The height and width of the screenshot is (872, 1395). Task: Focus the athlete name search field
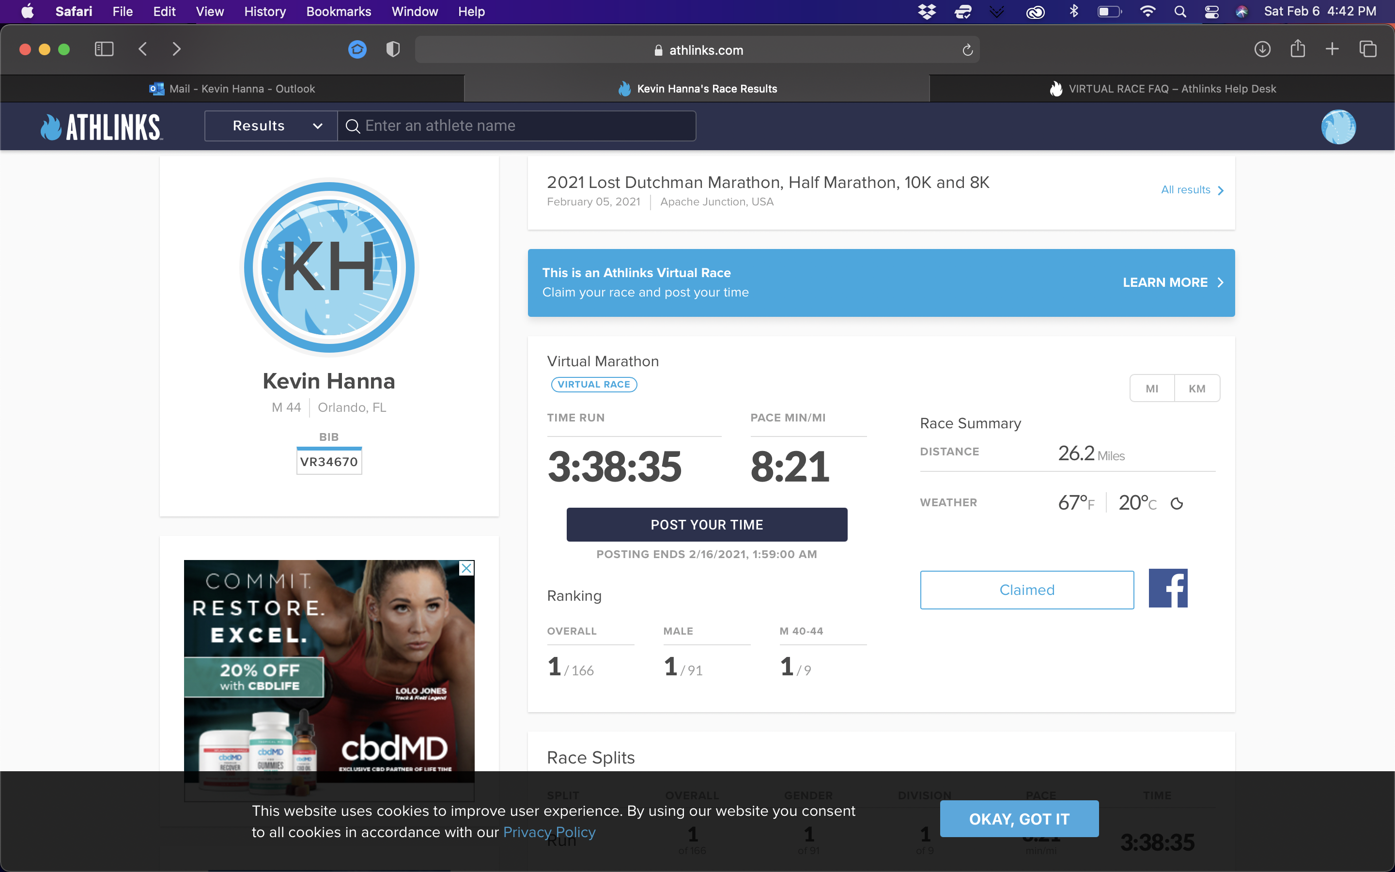point(516,126)
